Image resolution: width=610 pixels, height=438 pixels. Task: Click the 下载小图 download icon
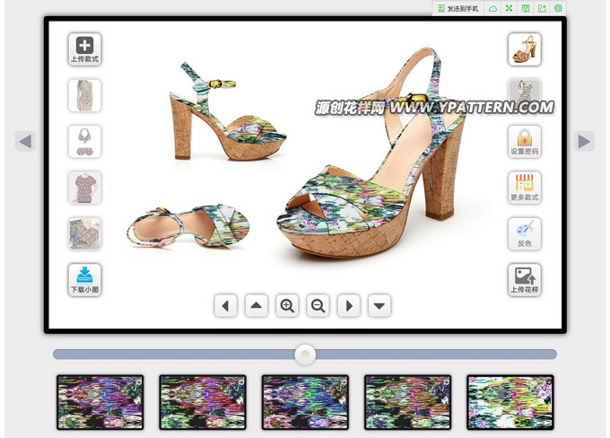pyautogui.click(x=84, y=279)
